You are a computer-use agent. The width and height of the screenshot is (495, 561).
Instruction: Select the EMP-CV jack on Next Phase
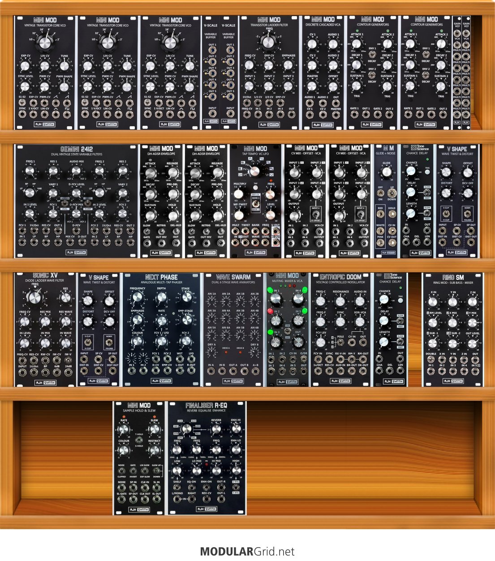[167, 370]
